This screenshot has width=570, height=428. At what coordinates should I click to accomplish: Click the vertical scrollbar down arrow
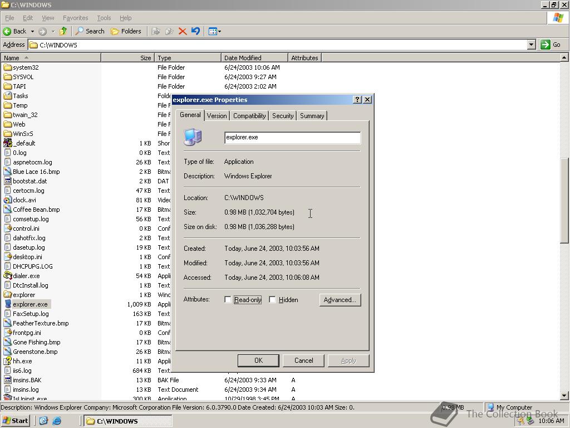[x=564, y=396]
